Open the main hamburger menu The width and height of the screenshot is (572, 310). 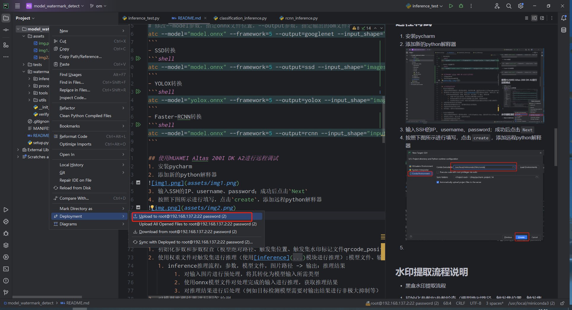[18, 6]
